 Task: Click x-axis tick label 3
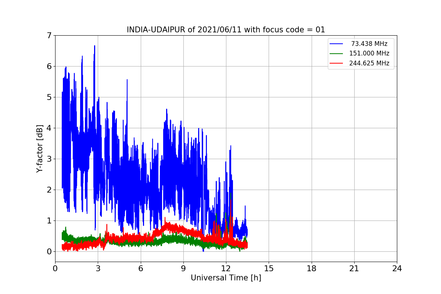coord(98,269)
